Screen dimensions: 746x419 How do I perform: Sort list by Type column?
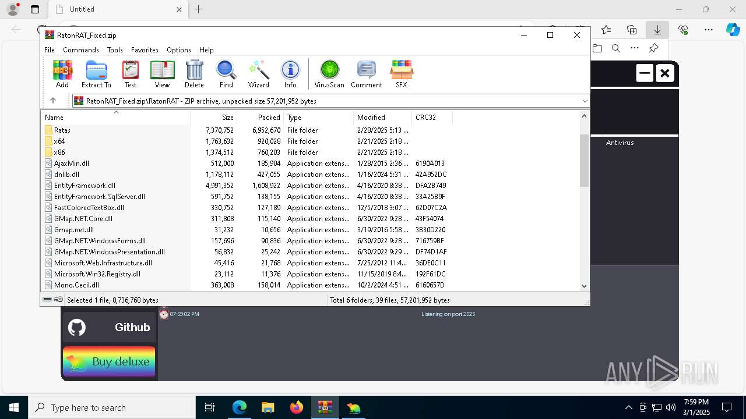pyautogui.click(x=319, y=117)
